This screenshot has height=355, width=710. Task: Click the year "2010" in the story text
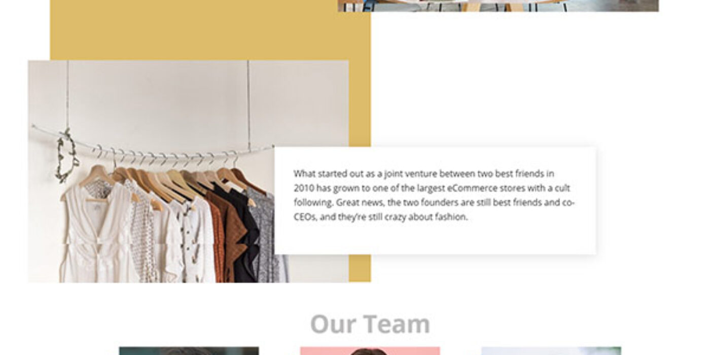click(x=304, y=188)
